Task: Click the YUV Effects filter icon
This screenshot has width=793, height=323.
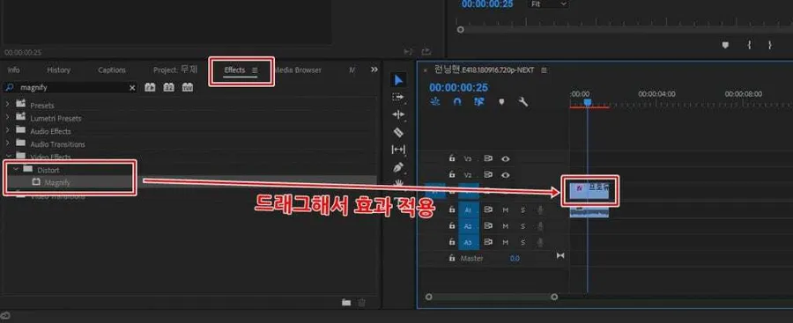Action: pos(188,87)
